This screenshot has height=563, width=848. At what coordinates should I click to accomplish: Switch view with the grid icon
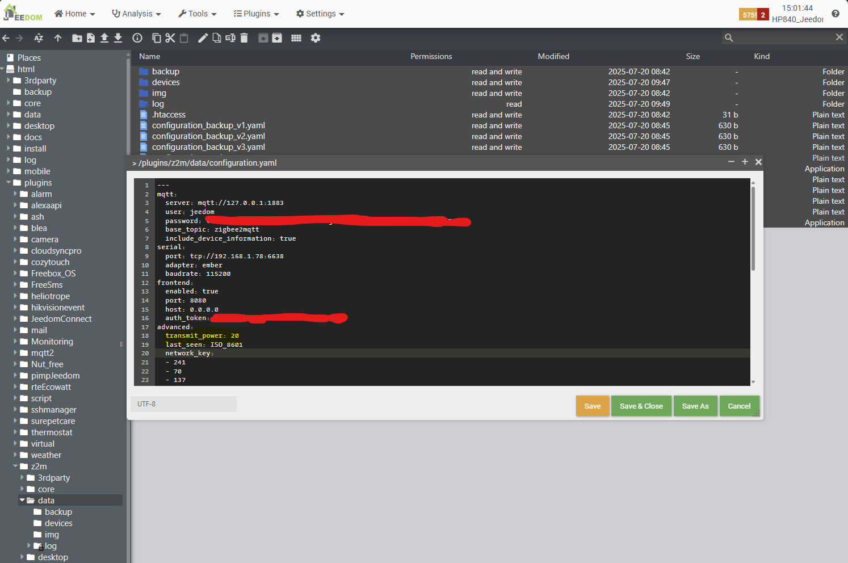click(x=296, y=38)
